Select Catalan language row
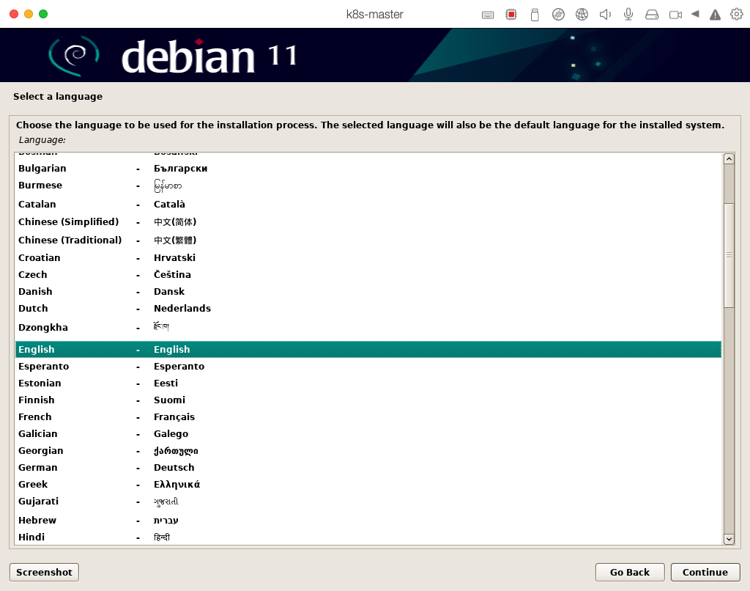 368,205
